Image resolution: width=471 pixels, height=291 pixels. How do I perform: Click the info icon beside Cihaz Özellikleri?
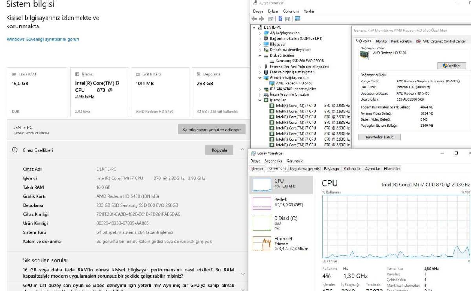tap(15, 150)
